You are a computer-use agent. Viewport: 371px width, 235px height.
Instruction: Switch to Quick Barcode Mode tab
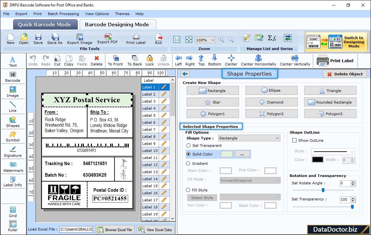tap(45, 25)
